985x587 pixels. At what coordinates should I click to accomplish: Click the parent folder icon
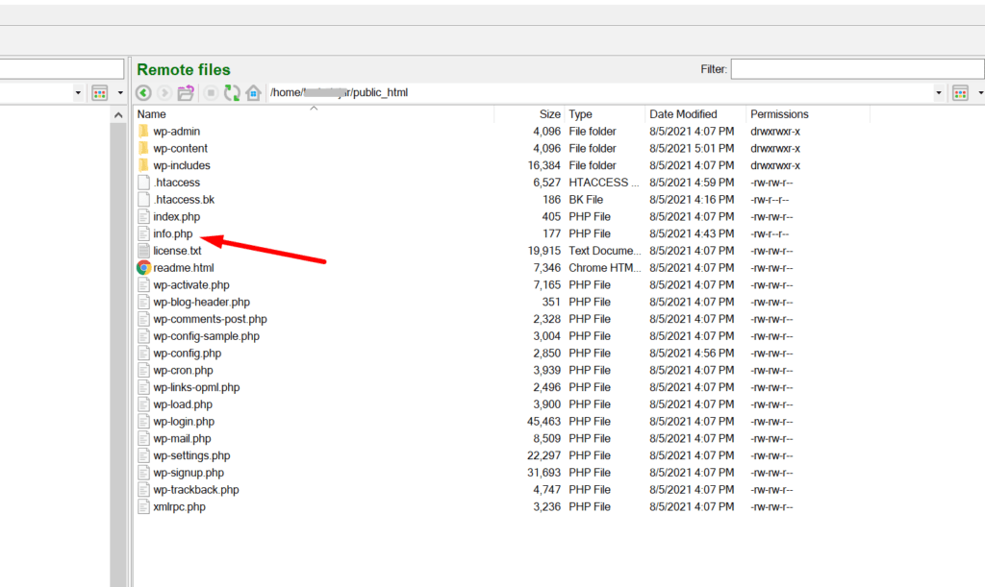pyautogui.click(x=186, y=93)
